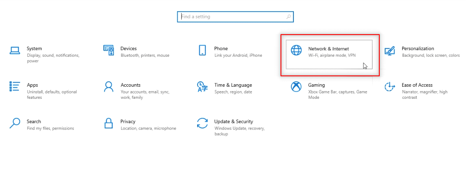Click 'Link your Android, iPhone' description
Viewport: 466px width, 188px height.
click(x=238, y=55)
